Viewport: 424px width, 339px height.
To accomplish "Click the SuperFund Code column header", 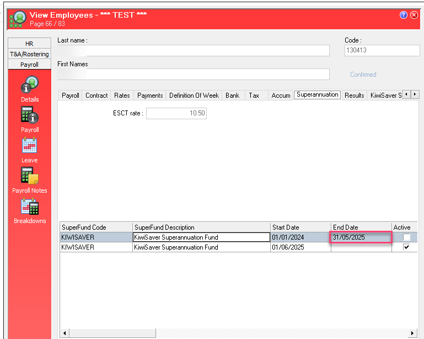I will point(96,227).
